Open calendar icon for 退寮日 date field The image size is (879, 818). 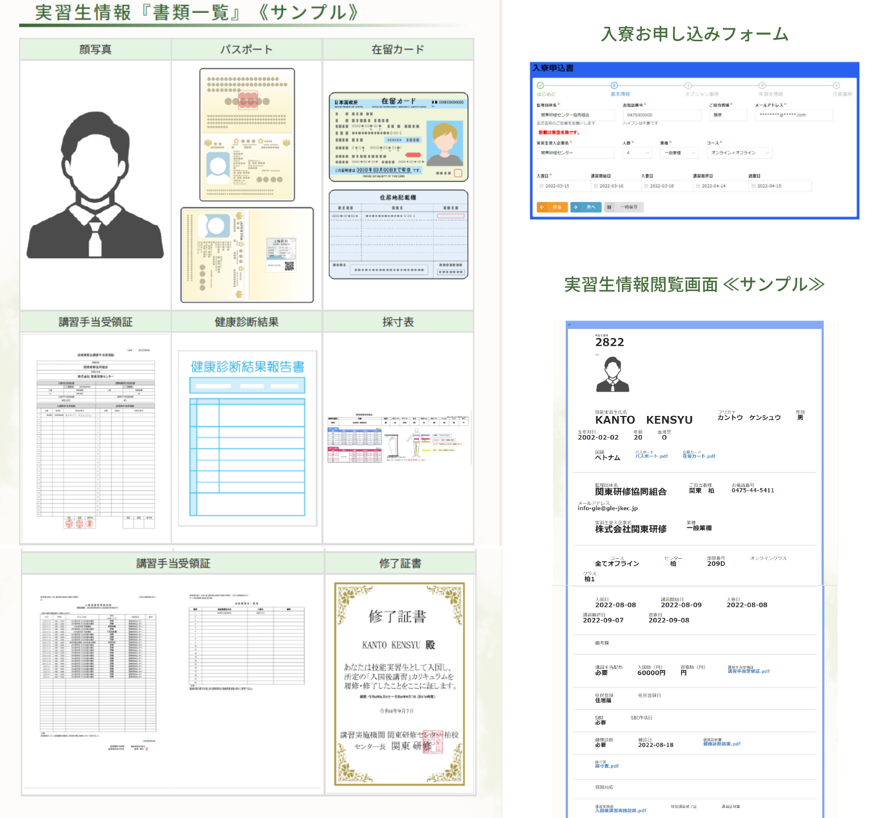pos(754,186)
